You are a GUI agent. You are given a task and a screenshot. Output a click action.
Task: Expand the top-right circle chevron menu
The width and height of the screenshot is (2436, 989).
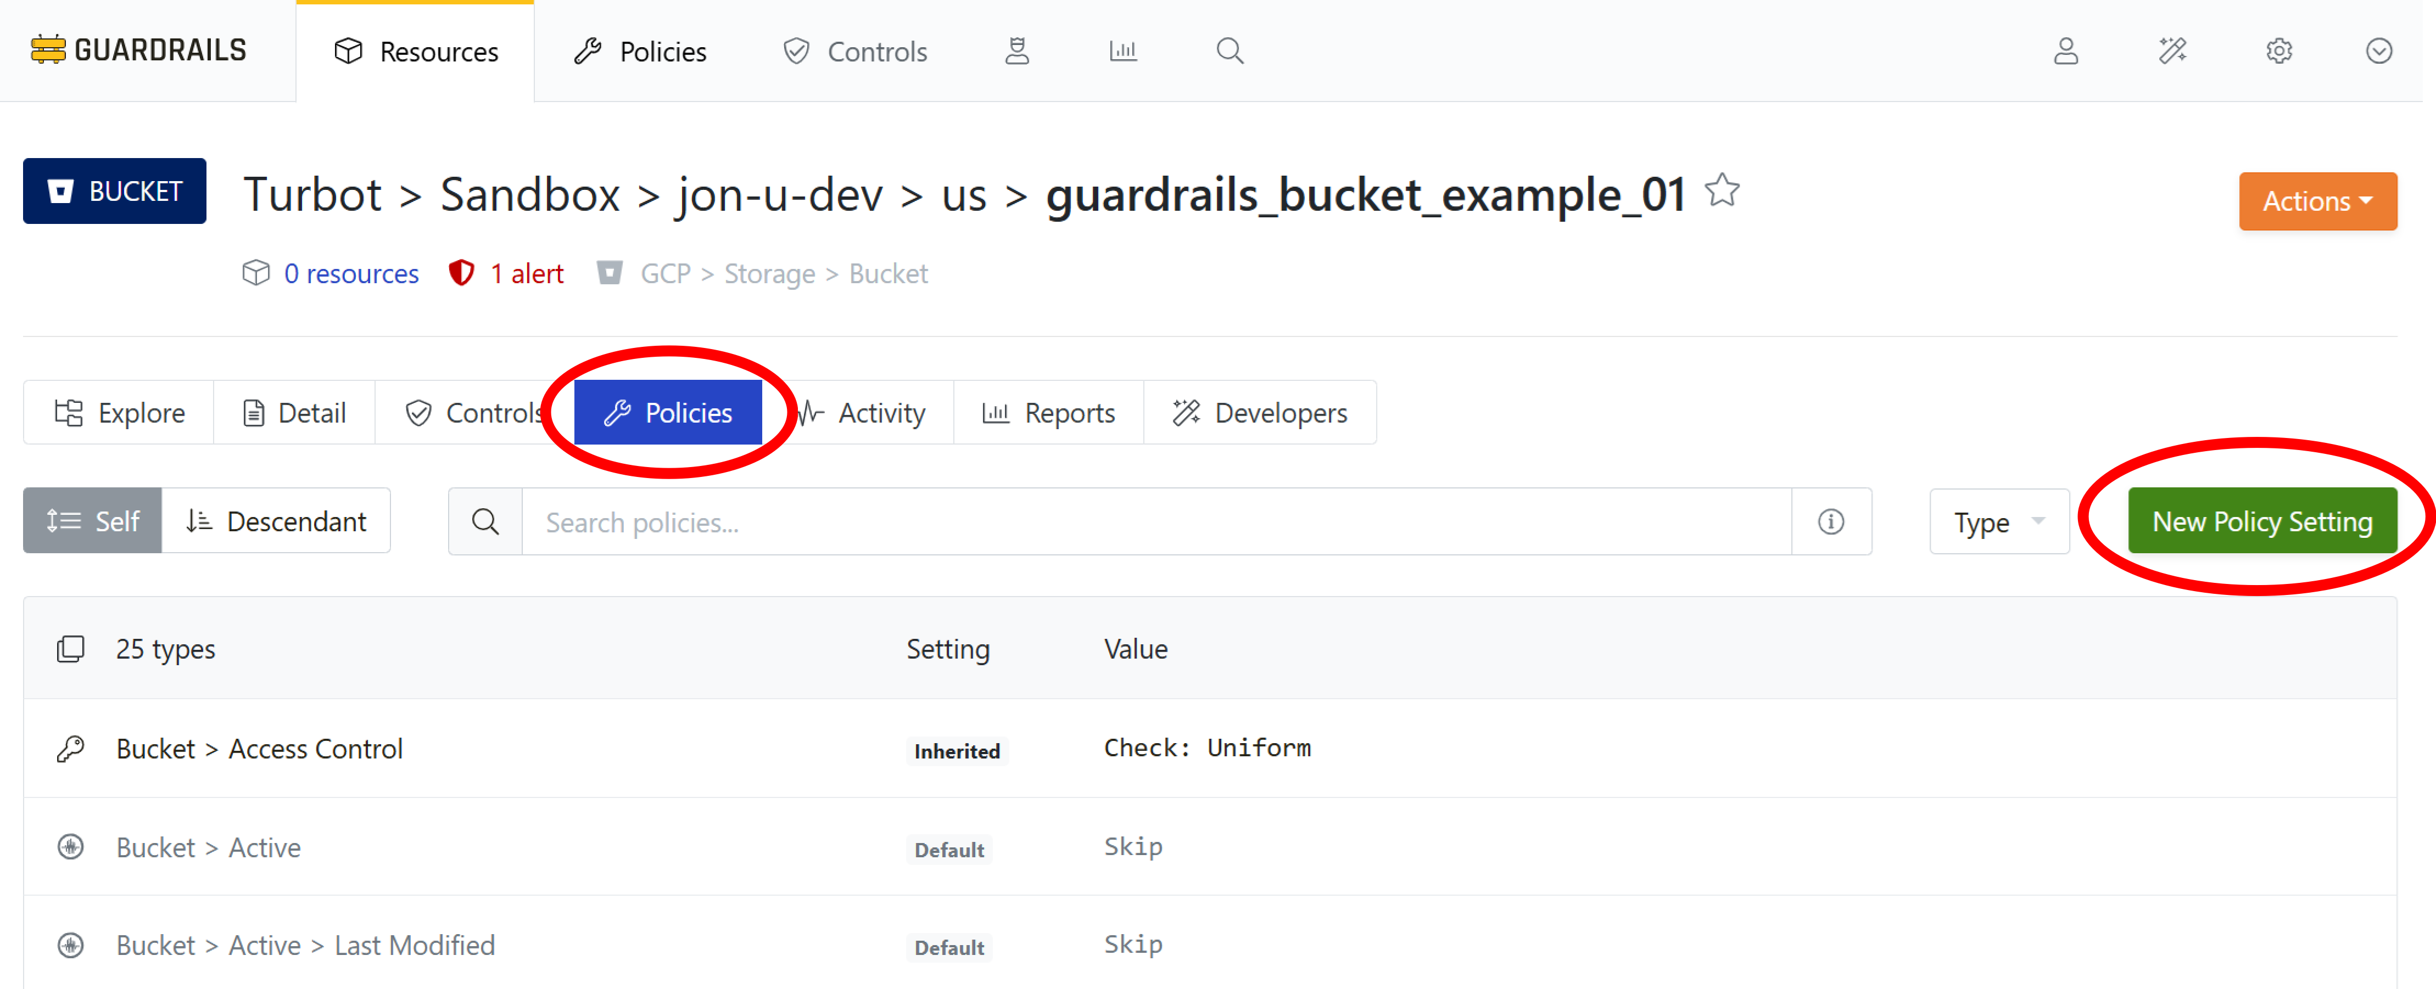click(x=2378, y=51)
